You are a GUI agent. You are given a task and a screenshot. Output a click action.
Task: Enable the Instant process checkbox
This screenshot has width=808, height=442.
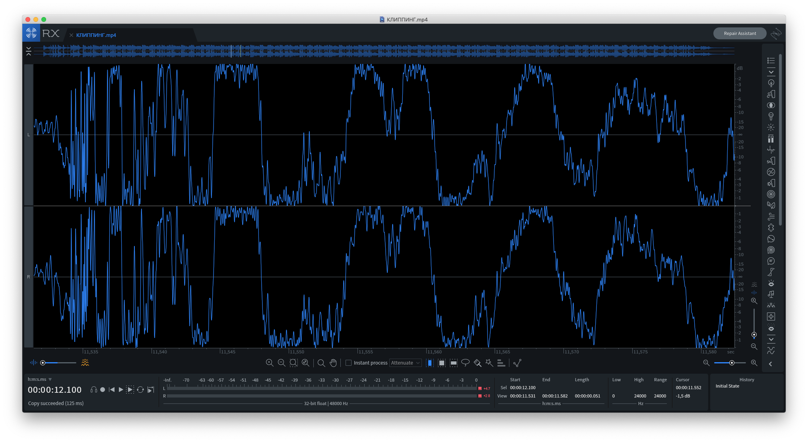coord(349,363)
